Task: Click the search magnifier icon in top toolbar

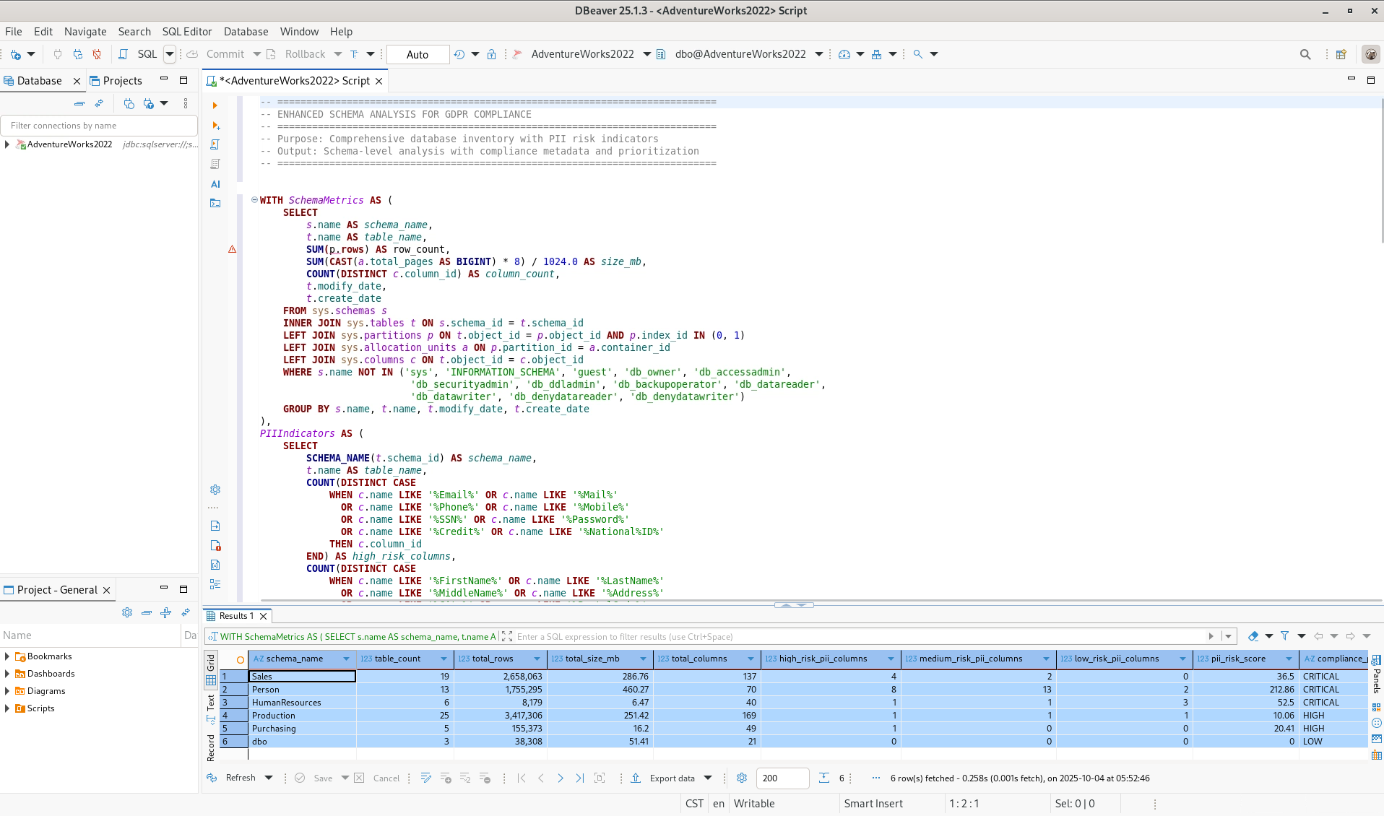Action: (1305, 54)
